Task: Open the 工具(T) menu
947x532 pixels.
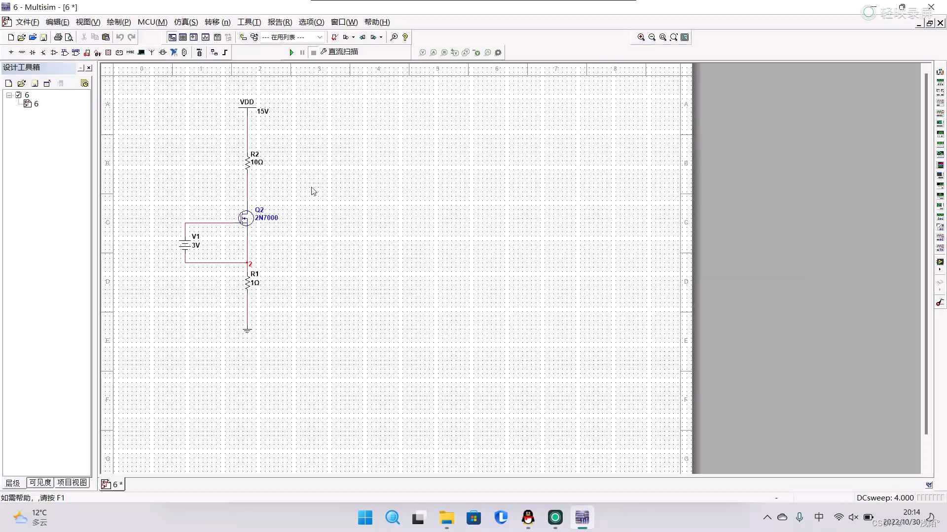Action: coord(249,22)
